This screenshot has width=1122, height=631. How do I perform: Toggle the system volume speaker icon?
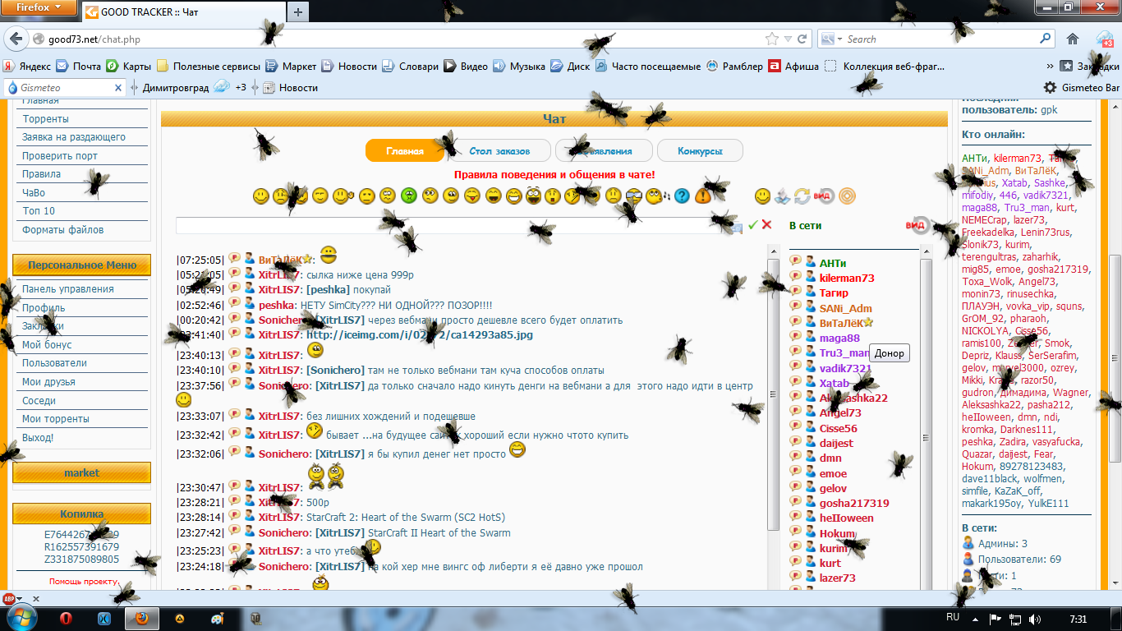[x=1035, y=619]
